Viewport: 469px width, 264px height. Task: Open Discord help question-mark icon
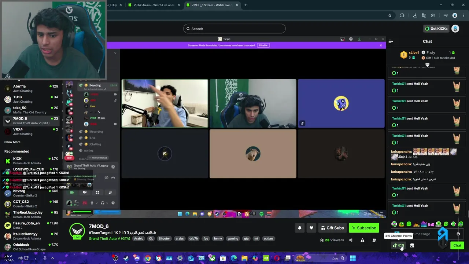coord(351,39)
